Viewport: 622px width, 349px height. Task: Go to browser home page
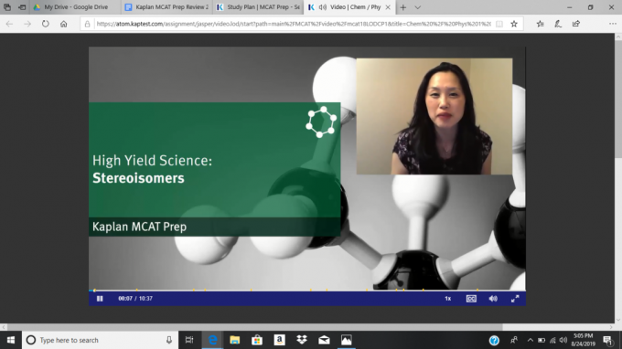coord(63,24)
